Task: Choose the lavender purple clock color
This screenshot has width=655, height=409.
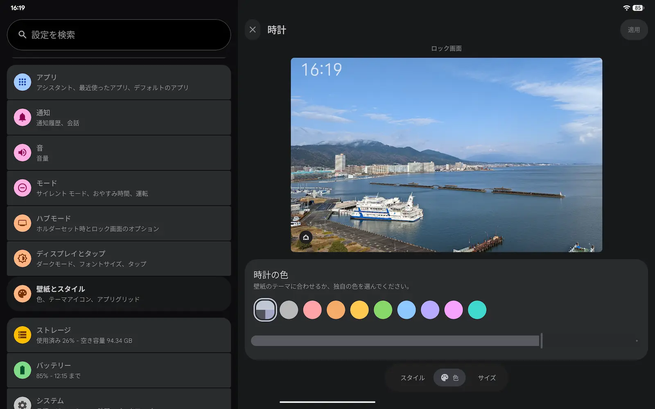Action: (x=430, y=310)
